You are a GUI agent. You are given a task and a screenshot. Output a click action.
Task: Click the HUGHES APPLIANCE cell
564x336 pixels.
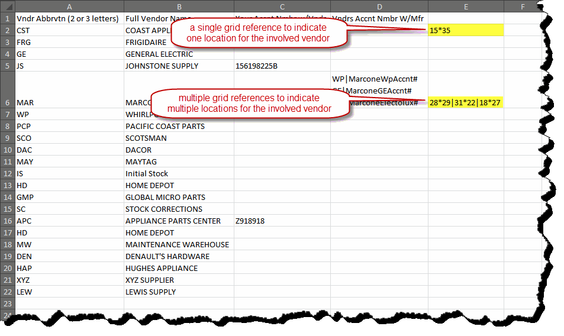pos(179,268)
